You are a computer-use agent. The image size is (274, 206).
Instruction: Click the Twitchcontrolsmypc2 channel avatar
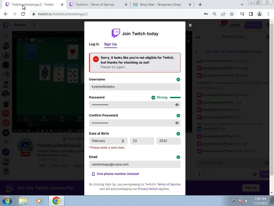tap(25, 146)
